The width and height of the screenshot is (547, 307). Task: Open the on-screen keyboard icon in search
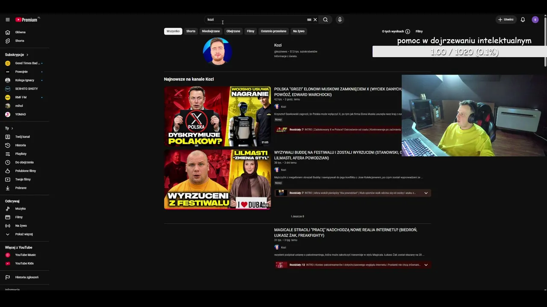[309, 20]
